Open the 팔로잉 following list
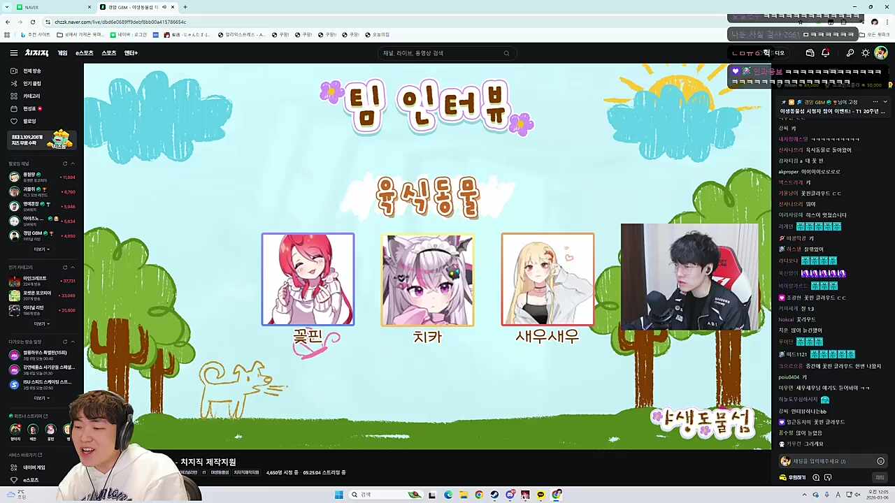 29,121
